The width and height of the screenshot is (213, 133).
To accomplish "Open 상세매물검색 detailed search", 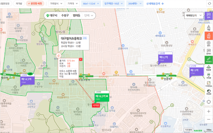I will (155, 4).
